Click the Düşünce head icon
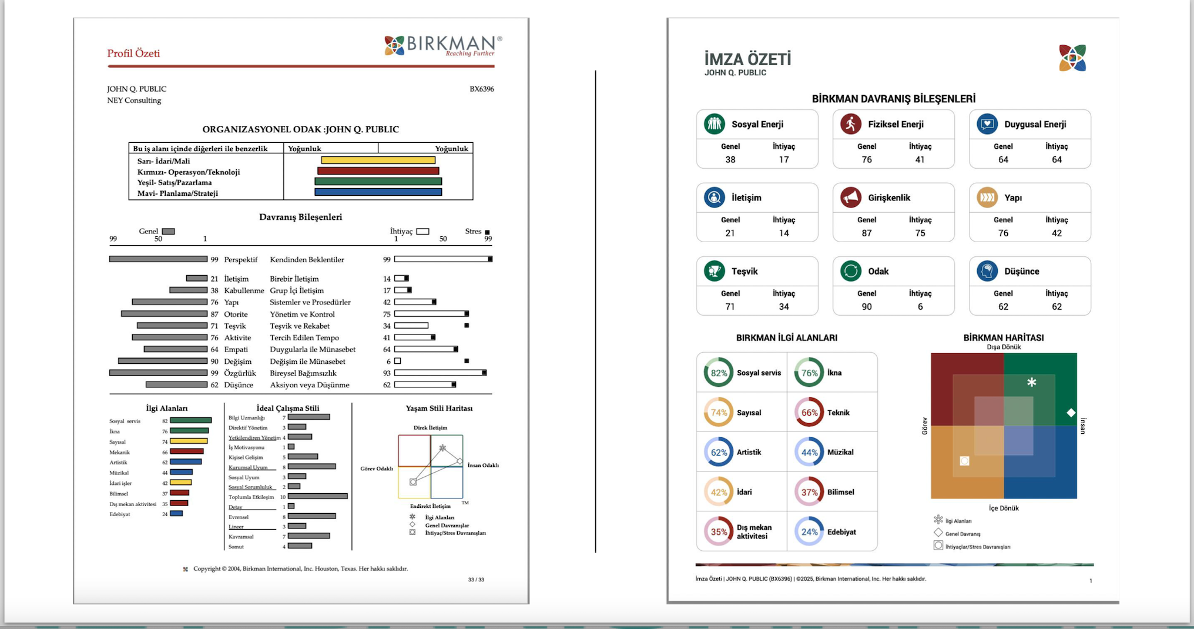 tap(986, 271)
